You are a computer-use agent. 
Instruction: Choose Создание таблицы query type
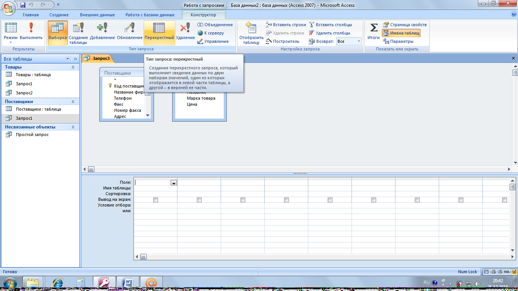[x=78, y=33]
